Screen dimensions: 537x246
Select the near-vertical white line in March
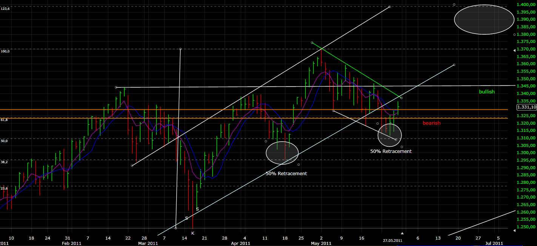coord(178,139)
